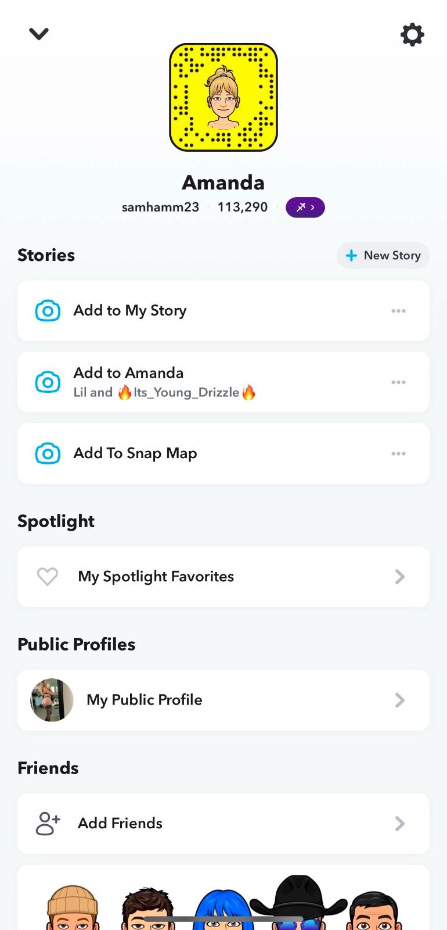Open more options for My Story
Image resolution: width=447 pixels, height=930 pixels.
pyautogui.click(x=398, y=311)
